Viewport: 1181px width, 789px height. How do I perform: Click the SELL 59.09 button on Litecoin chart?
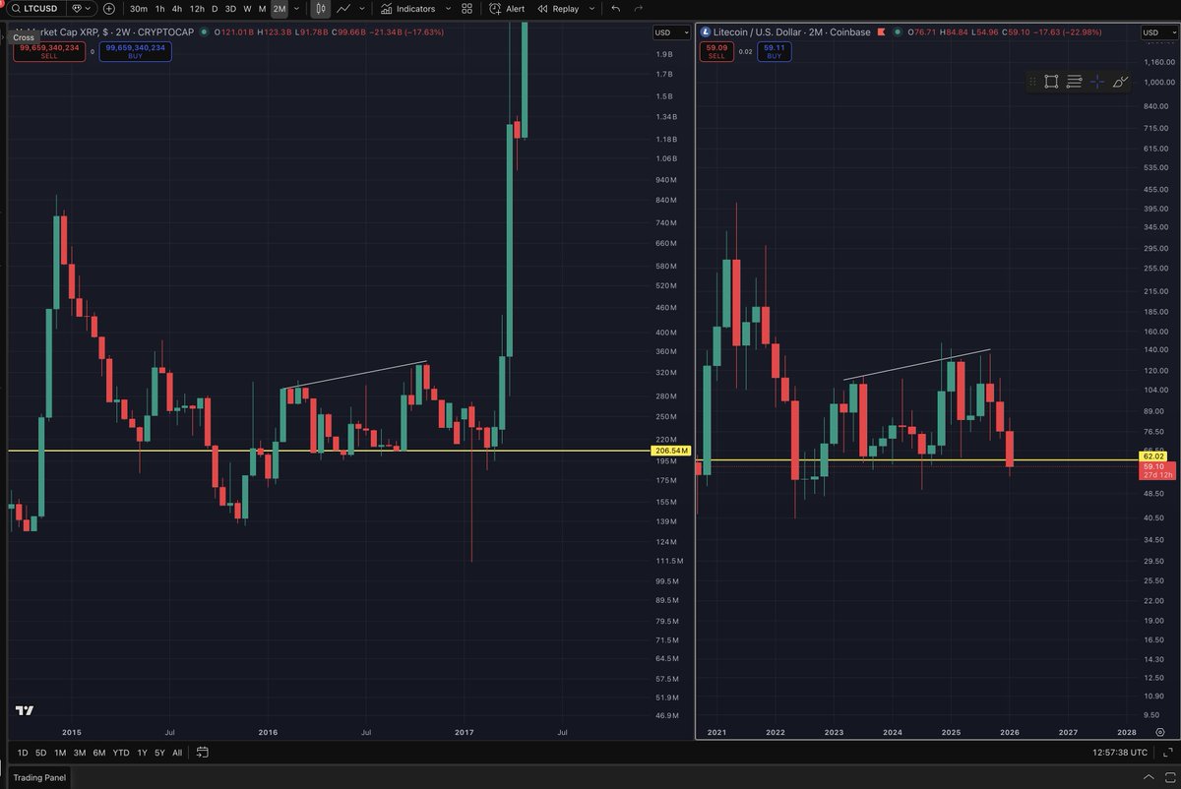[x=717, y=50]
